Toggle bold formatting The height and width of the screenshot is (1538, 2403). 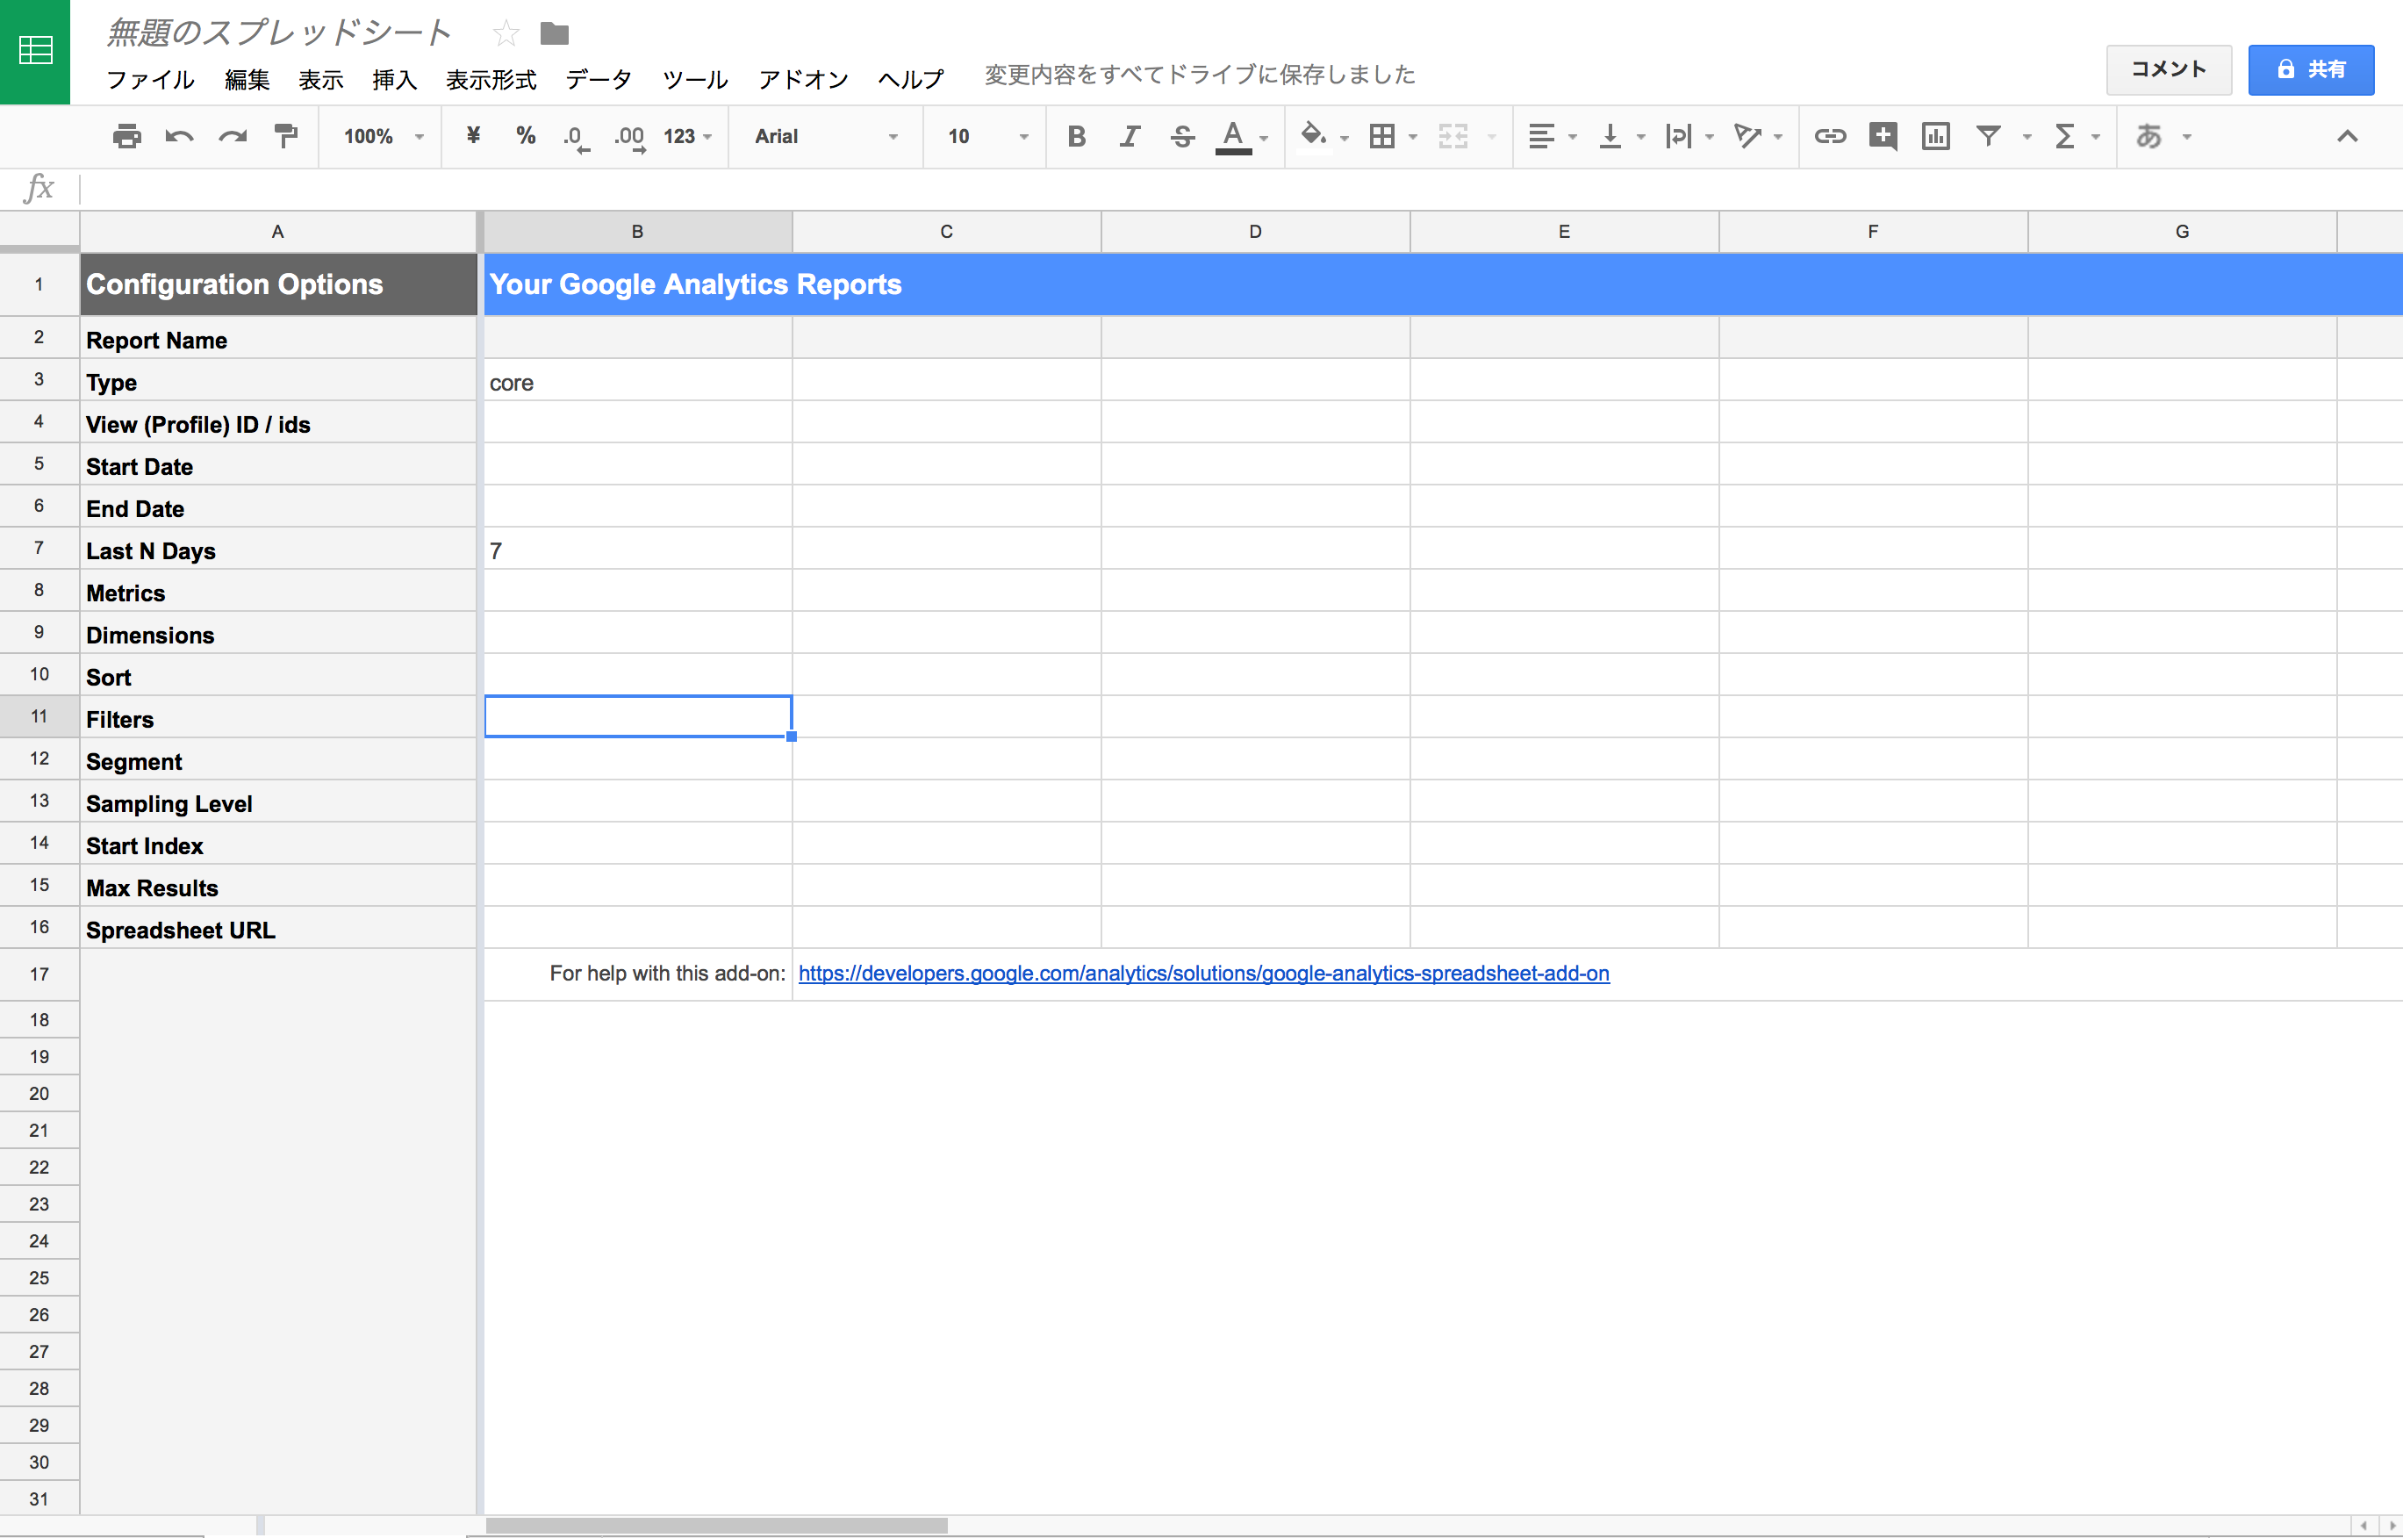click(x=1075, y=136)
